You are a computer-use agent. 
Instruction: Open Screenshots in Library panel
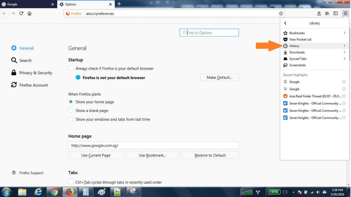click(315, 65)
